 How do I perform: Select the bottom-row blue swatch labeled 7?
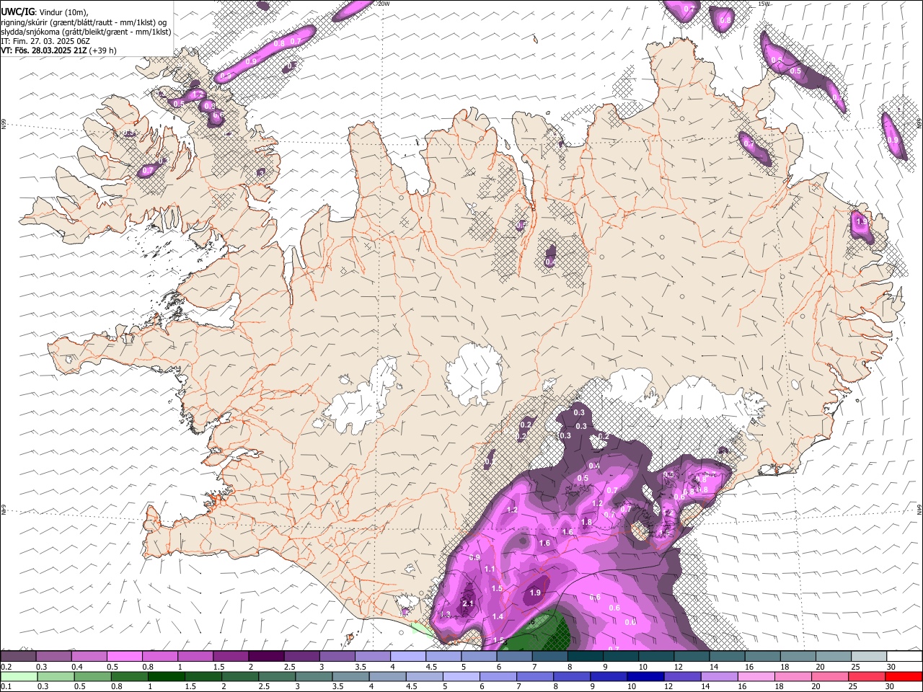click(x=535, y=676)
